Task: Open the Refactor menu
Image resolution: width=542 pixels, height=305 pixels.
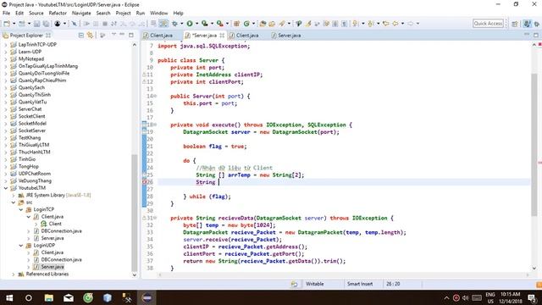Action: 58,14
